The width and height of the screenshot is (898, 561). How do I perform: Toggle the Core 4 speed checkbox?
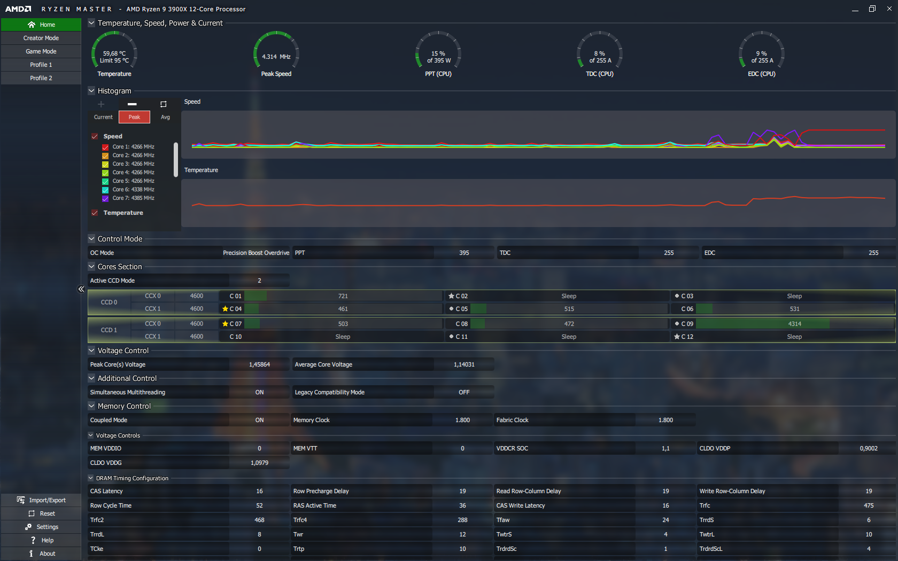105,173
